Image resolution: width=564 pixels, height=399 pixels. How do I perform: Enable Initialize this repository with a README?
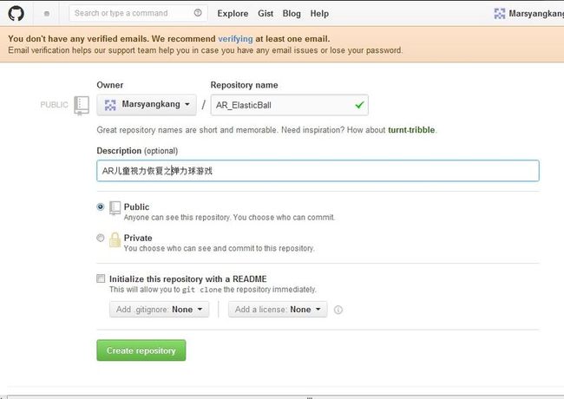coord(101,278)
